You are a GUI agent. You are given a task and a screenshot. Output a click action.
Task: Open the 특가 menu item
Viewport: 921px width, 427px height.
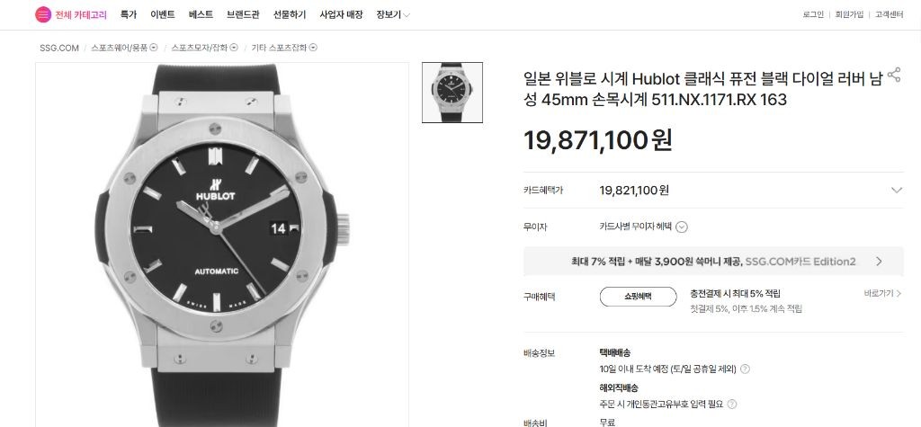tap(129, 14)
